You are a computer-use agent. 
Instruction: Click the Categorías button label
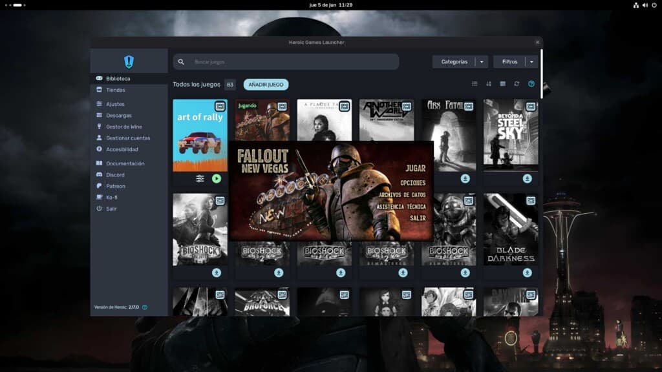pyautogui.click(x=454, y=62)
